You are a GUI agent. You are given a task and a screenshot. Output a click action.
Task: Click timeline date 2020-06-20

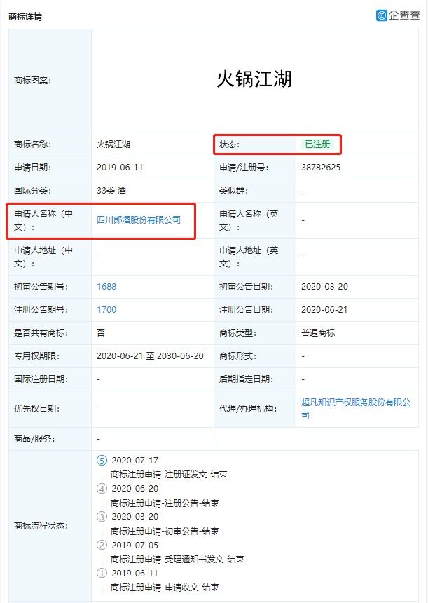coord(135,489)
